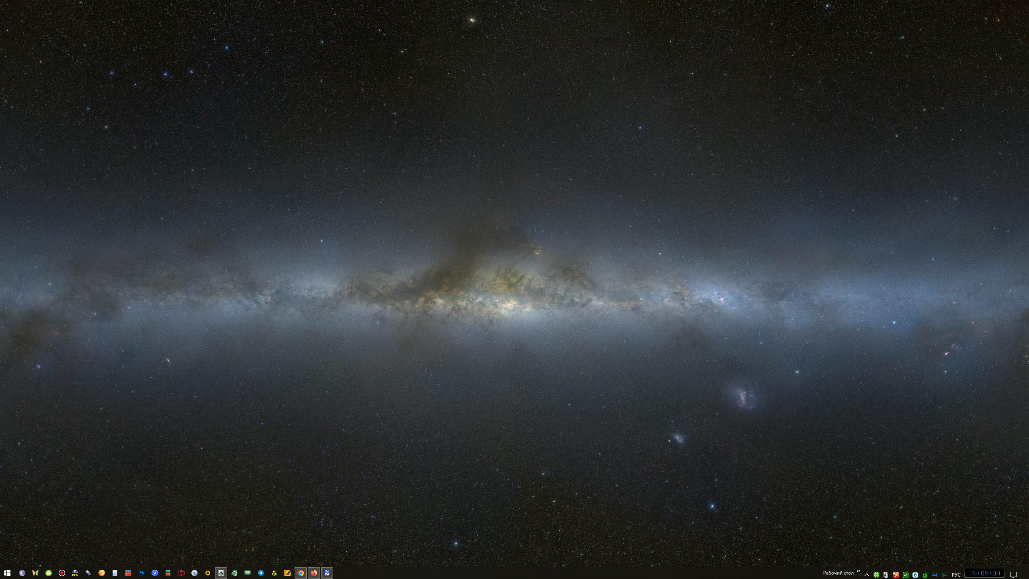1029x579 pixels.
Task: Launch Photoshop from the taskbar
Action: [141, 573]
